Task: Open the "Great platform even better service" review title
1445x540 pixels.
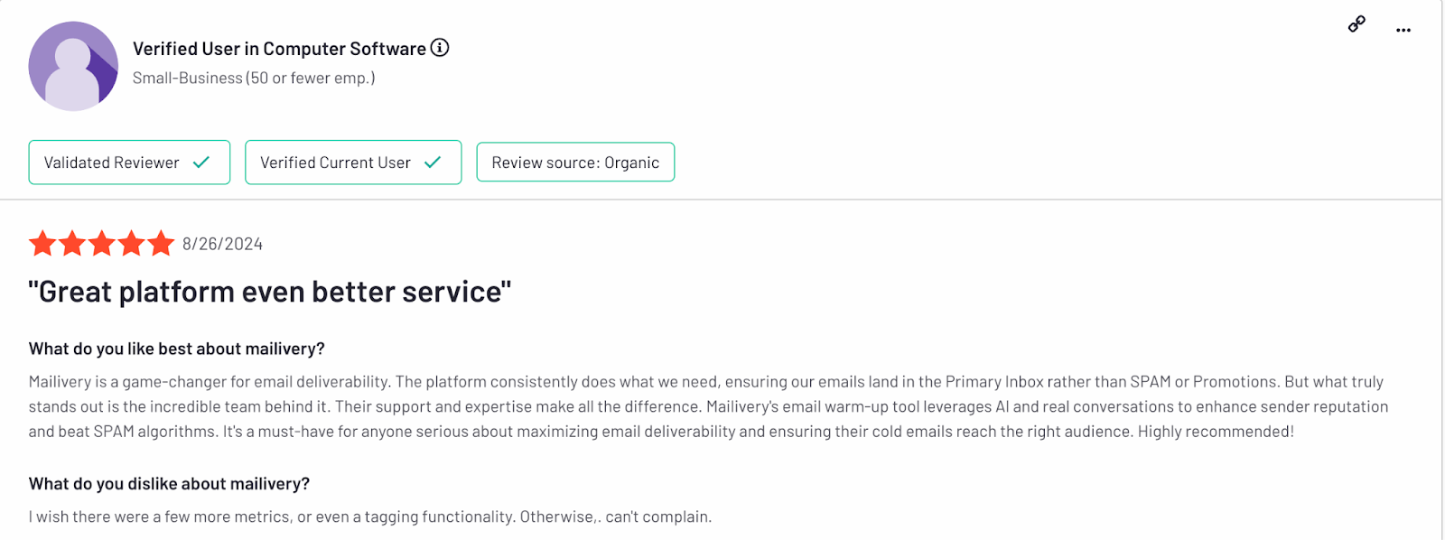Action: tap(269, 292)
